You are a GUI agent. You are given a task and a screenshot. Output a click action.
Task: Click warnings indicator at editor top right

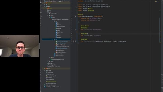tap(156, 1)
